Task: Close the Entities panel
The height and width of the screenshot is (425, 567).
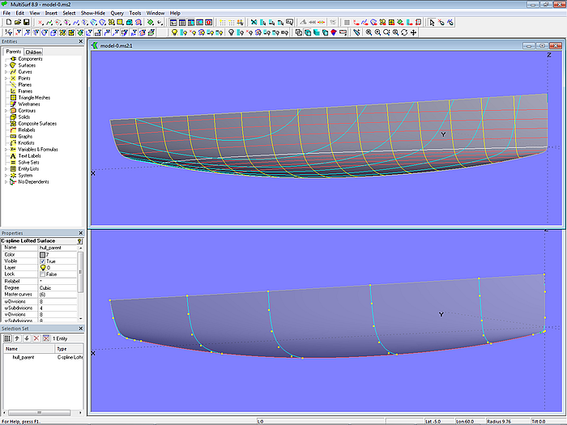Action: pos(80,43)
